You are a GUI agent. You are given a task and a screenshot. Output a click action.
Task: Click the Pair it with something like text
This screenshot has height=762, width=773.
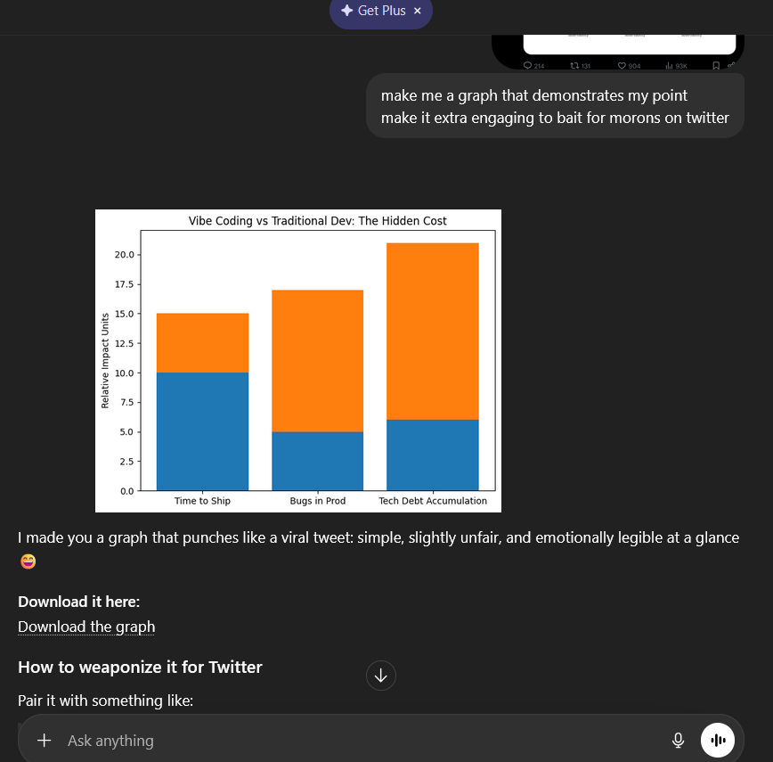(x=105, y=701)
